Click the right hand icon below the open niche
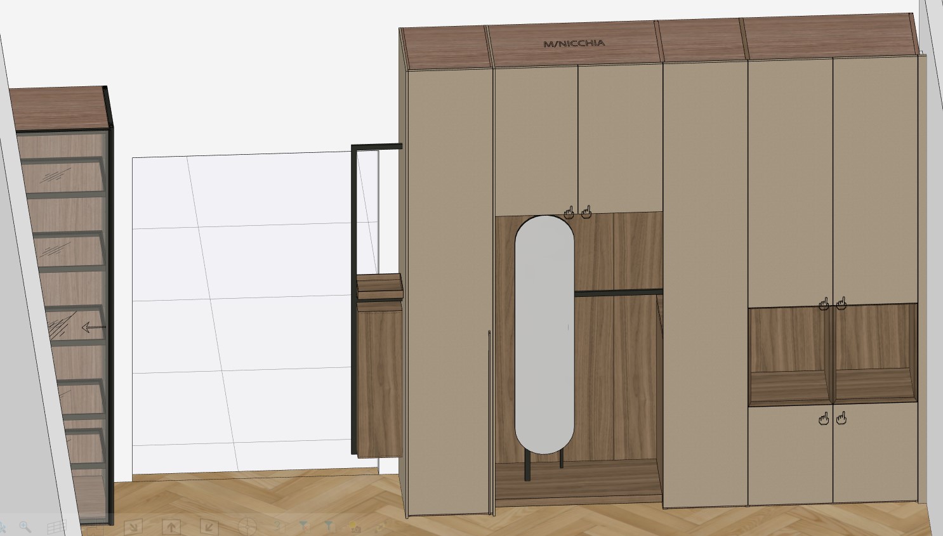Viewport: 943px width, 536px height. pos(841,418)
